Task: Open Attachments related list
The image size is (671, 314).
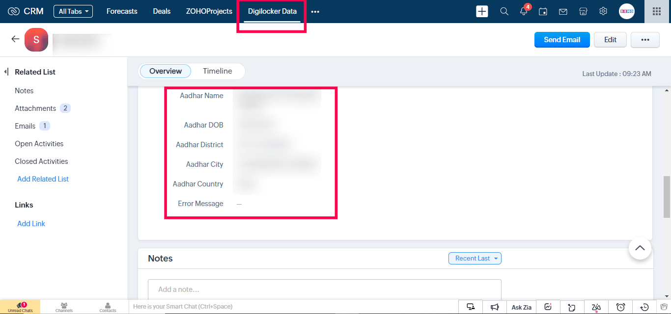Action: coord(35,108)
